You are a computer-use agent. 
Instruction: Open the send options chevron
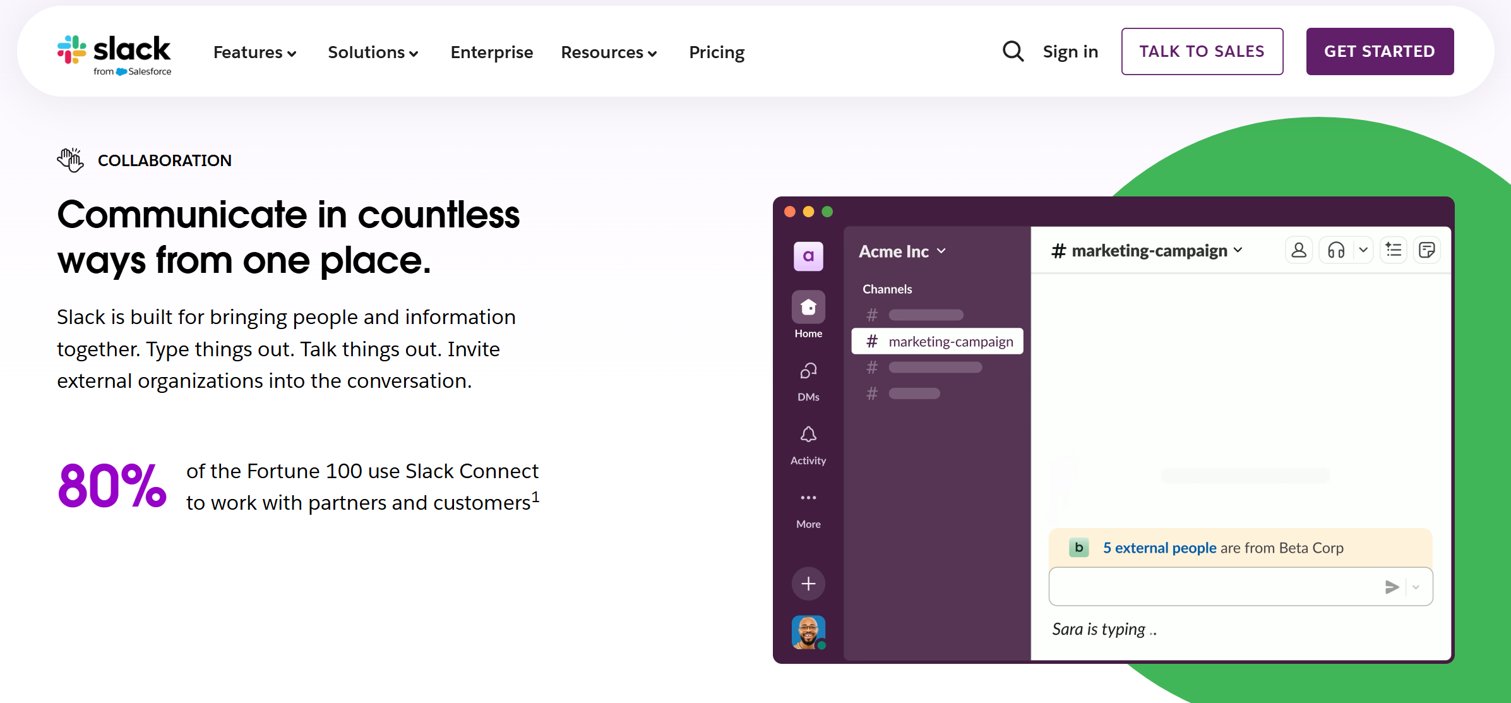click(1416, 587)
